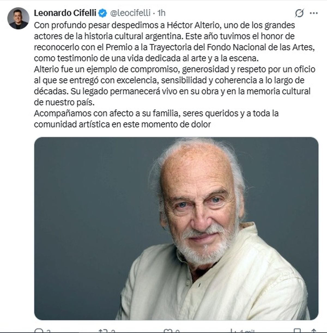Open the @leocifelli handle link

point(130,13)
